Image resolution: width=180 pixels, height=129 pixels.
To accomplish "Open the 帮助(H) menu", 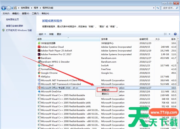I will [45, 13].
